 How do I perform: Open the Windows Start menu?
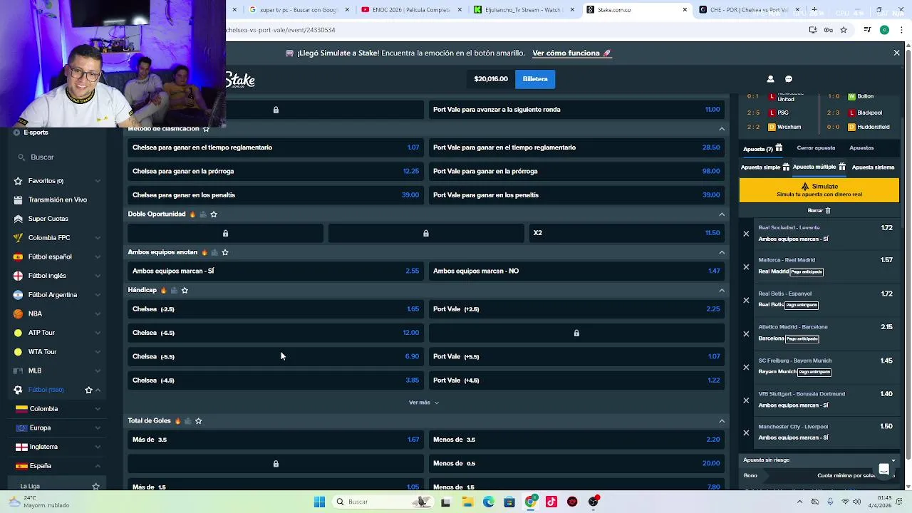(x=319, y=502)
